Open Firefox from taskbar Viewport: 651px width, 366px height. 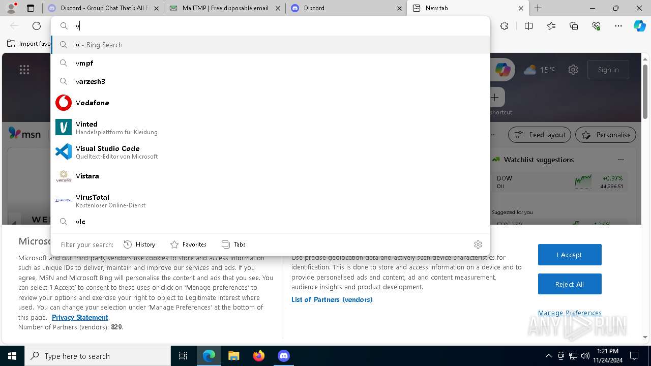[259, 356]
